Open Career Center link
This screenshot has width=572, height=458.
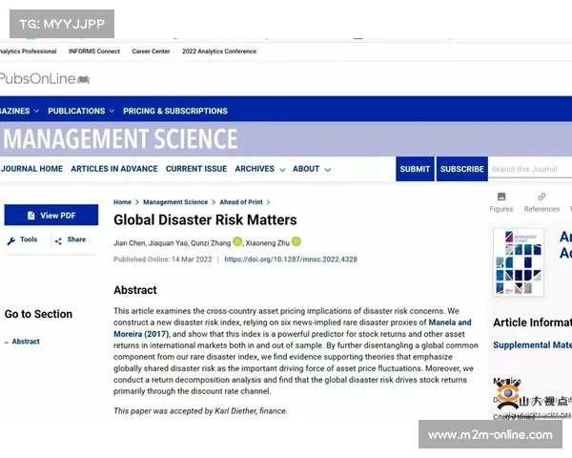tap(151, 52)
